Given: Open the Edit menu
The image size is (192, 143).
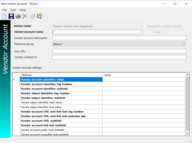Looking at the screenshot, I should pyautogui.click(x=13, y=10).
